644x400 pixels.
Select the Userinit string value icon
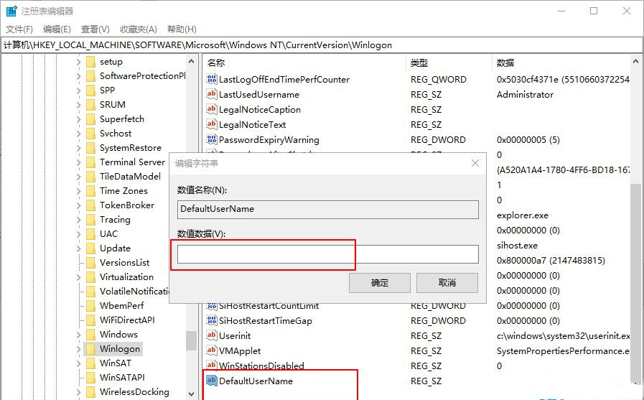[x=212, y=335]
